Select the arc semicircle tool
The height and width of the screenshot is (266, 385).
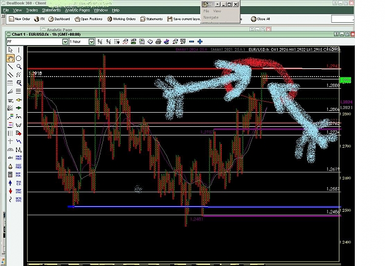10,150
